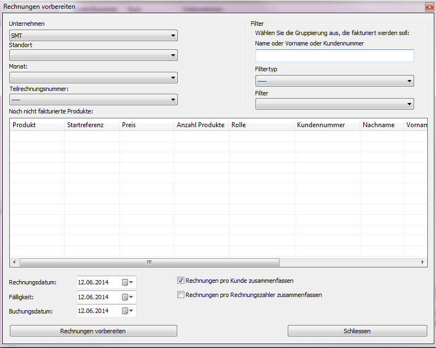Click the Rechnungen vorbereiten button

pyautogui.click(x=93, y=331)
